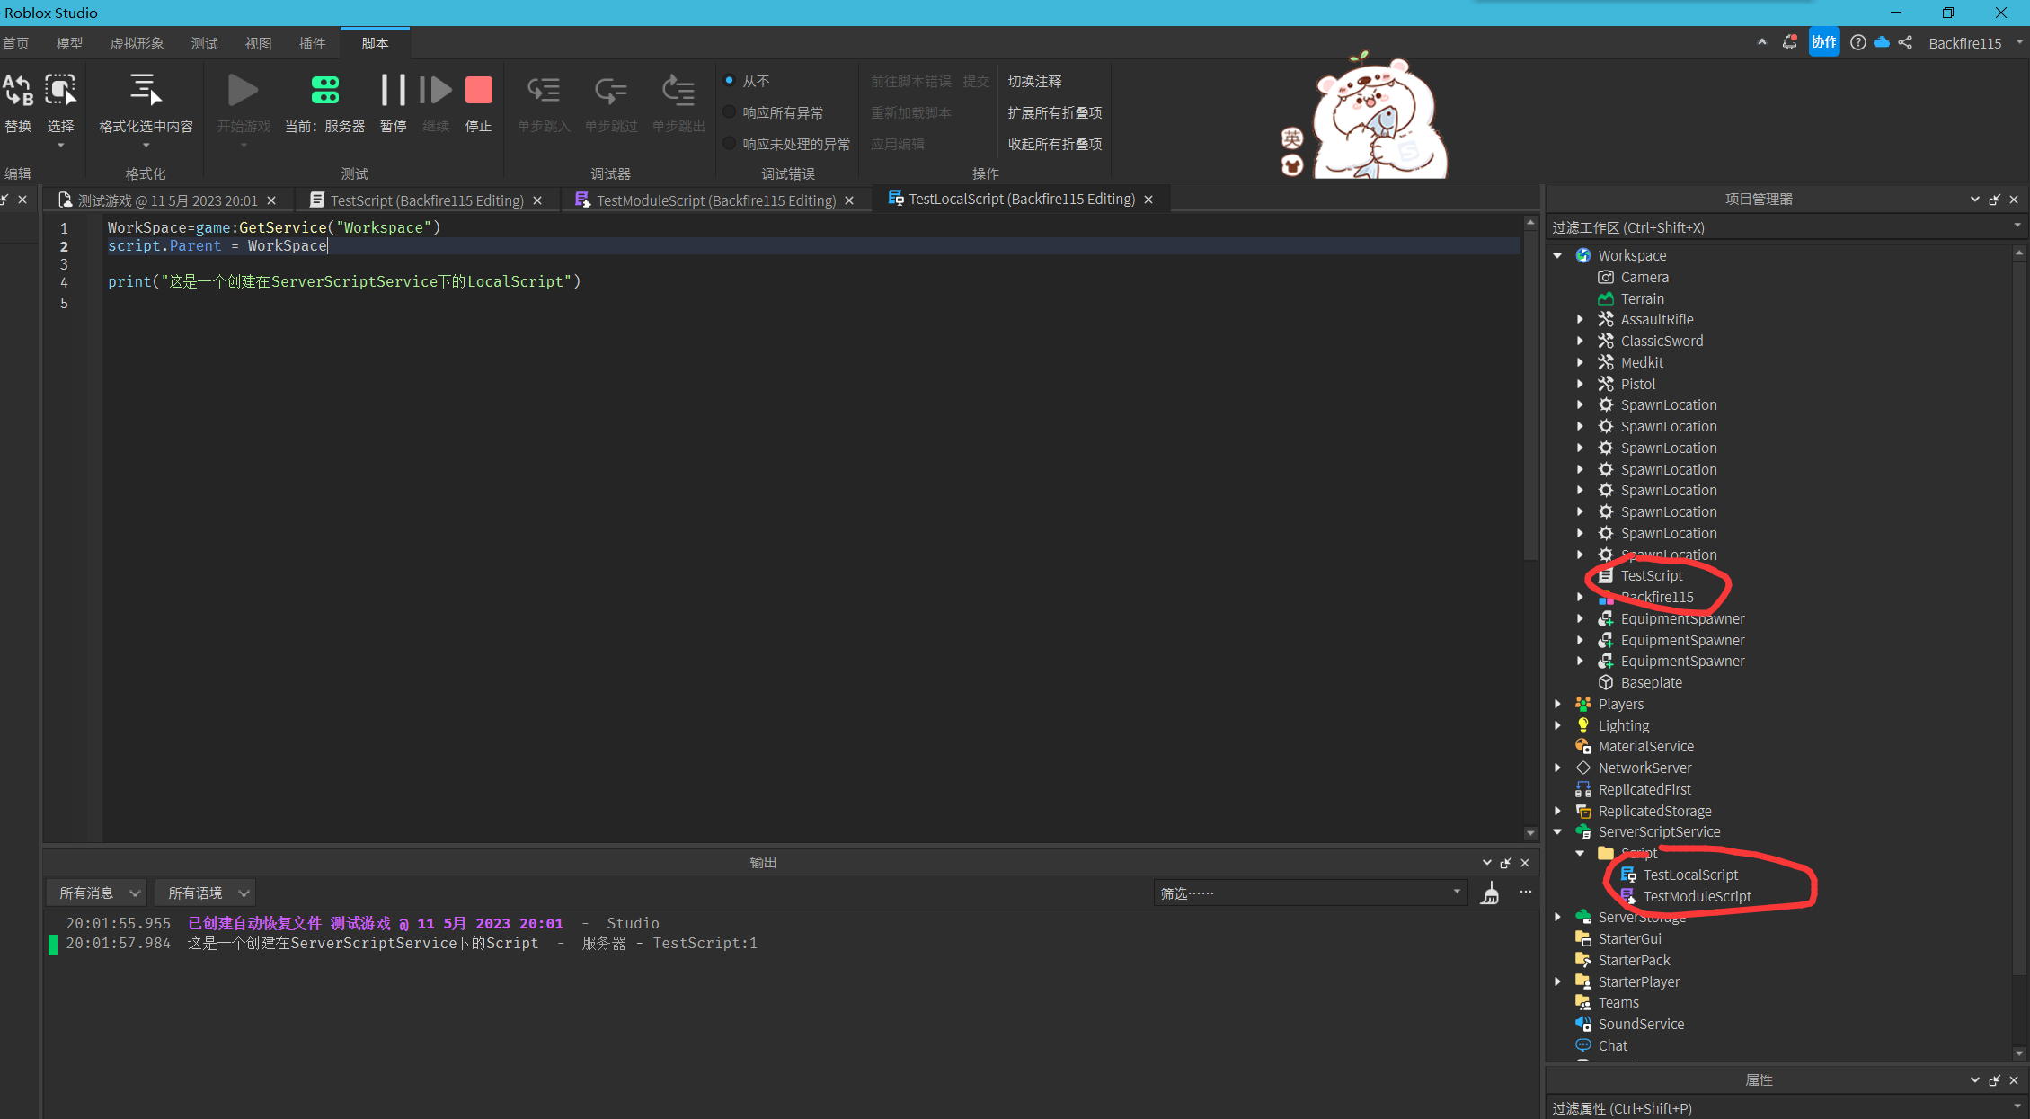Click the share icon near username
Image resolution: width=2030 pixels, height=1119 pixels.
point(1905,42)
